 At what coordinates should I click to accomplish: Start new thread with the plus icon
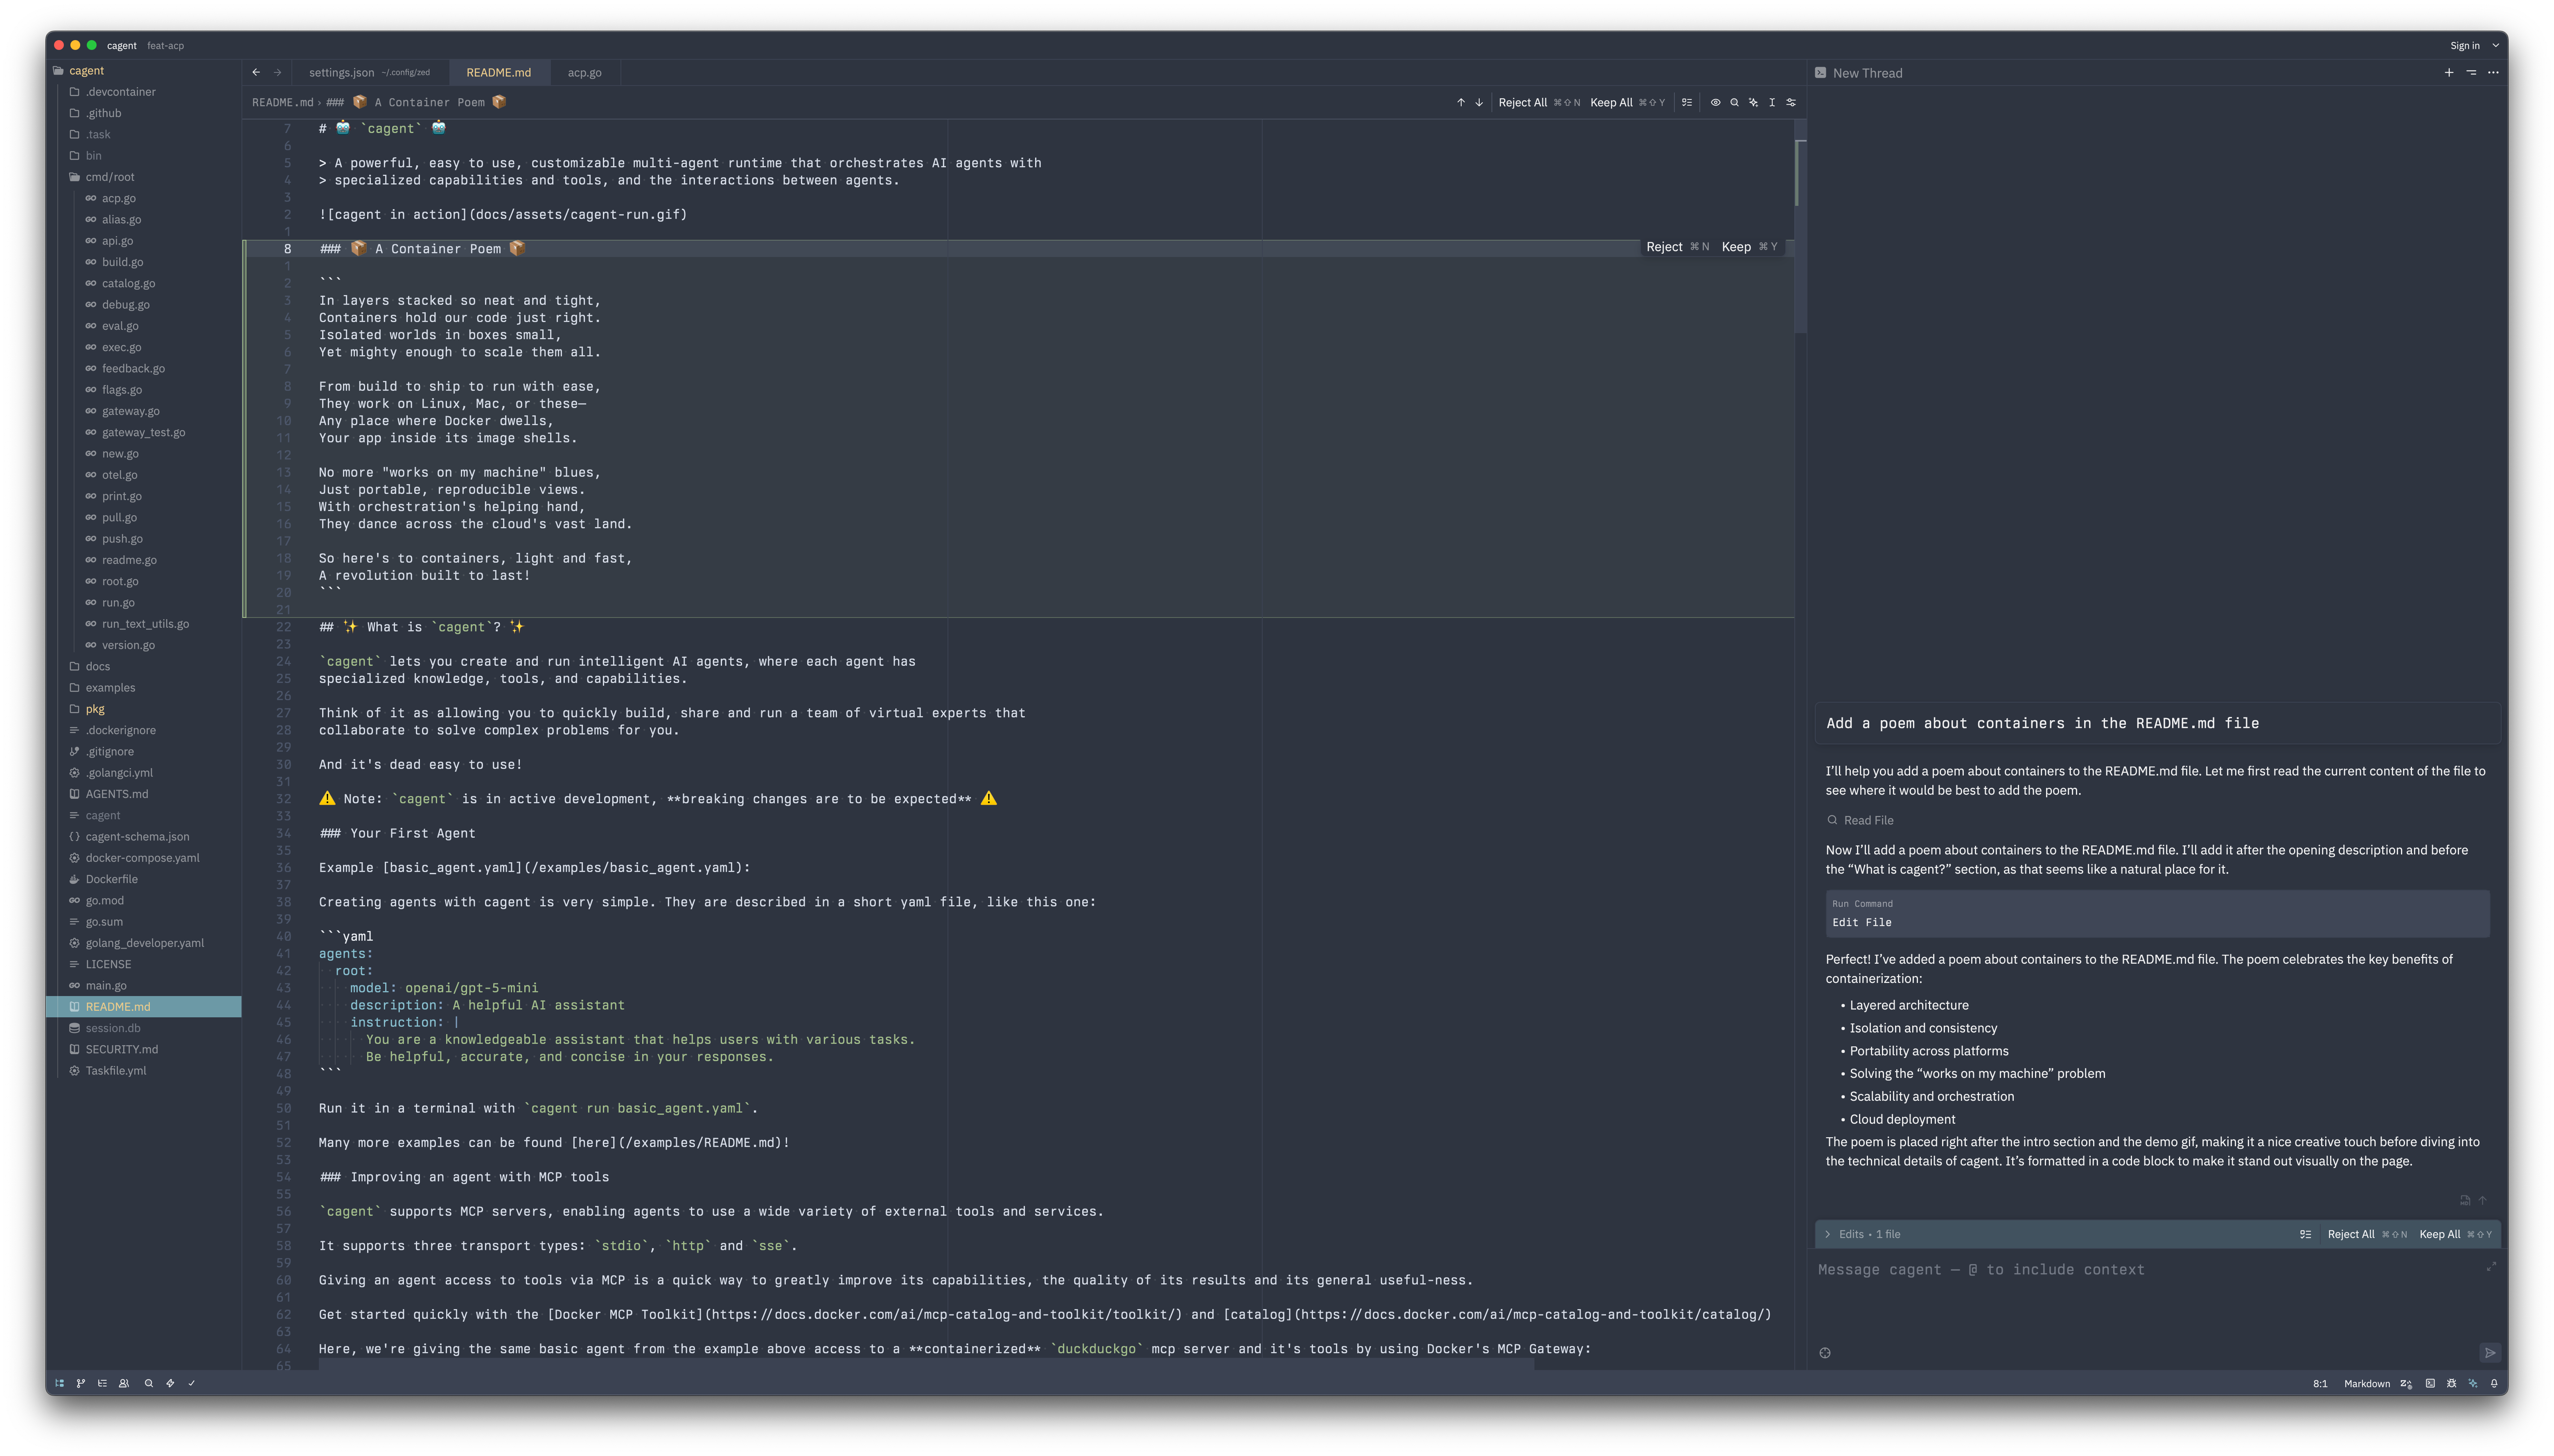(2449, 73)
